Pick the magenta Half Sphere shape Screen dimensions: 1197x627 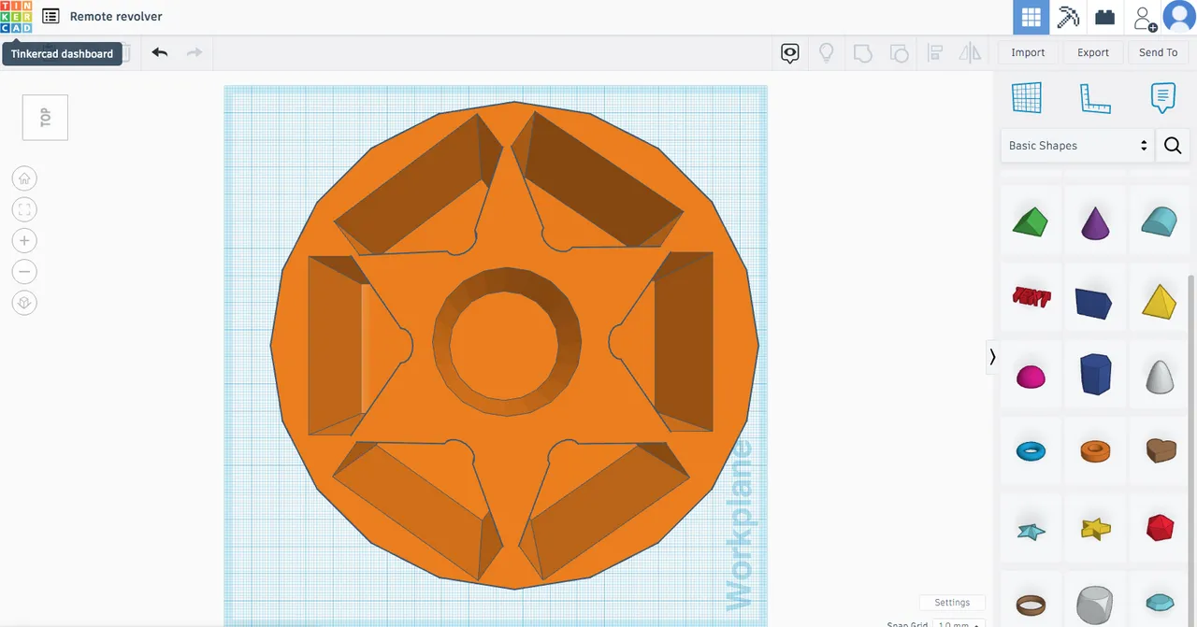click(x=1031, y=377)
